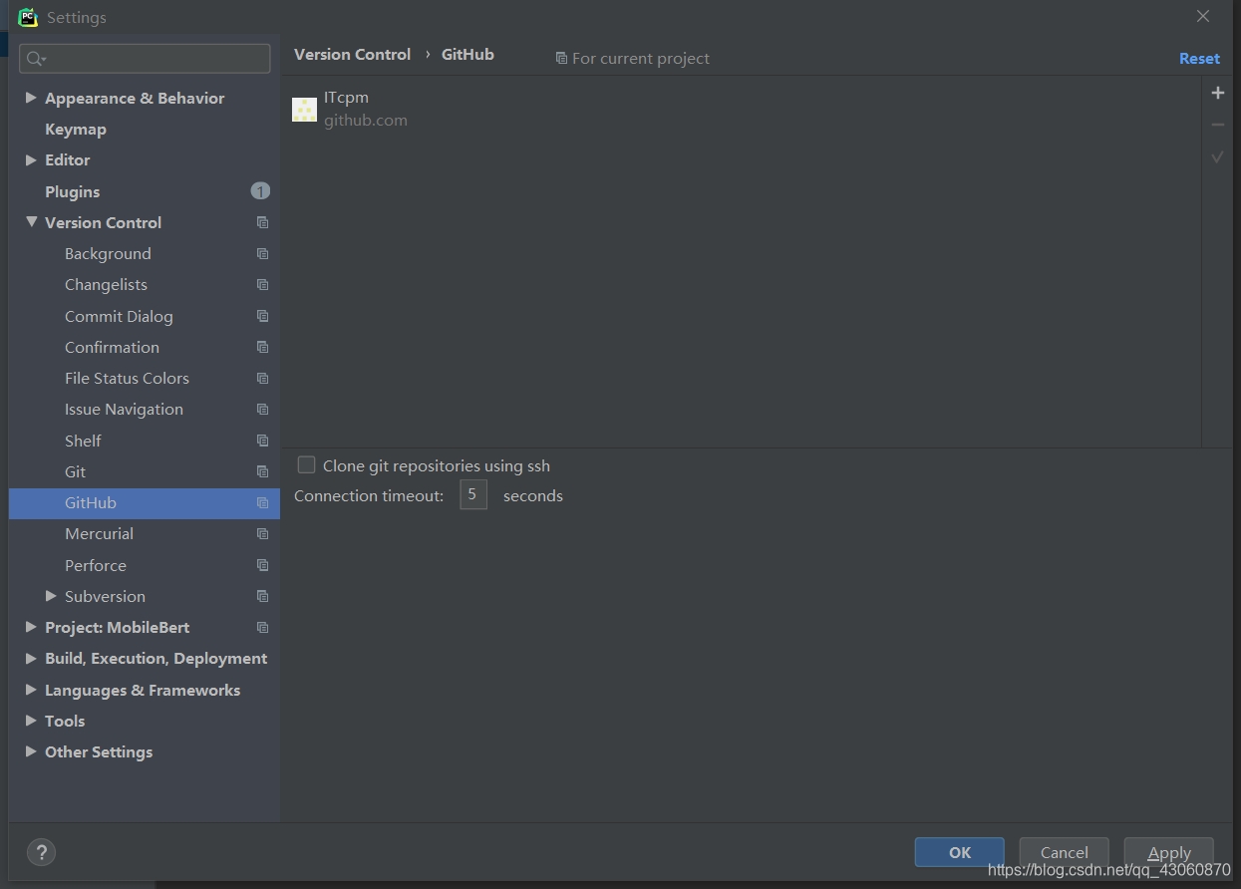1241x889 pixels.
Task: Click project-level icon next to File Status Colors
Action: click(262, 378)
